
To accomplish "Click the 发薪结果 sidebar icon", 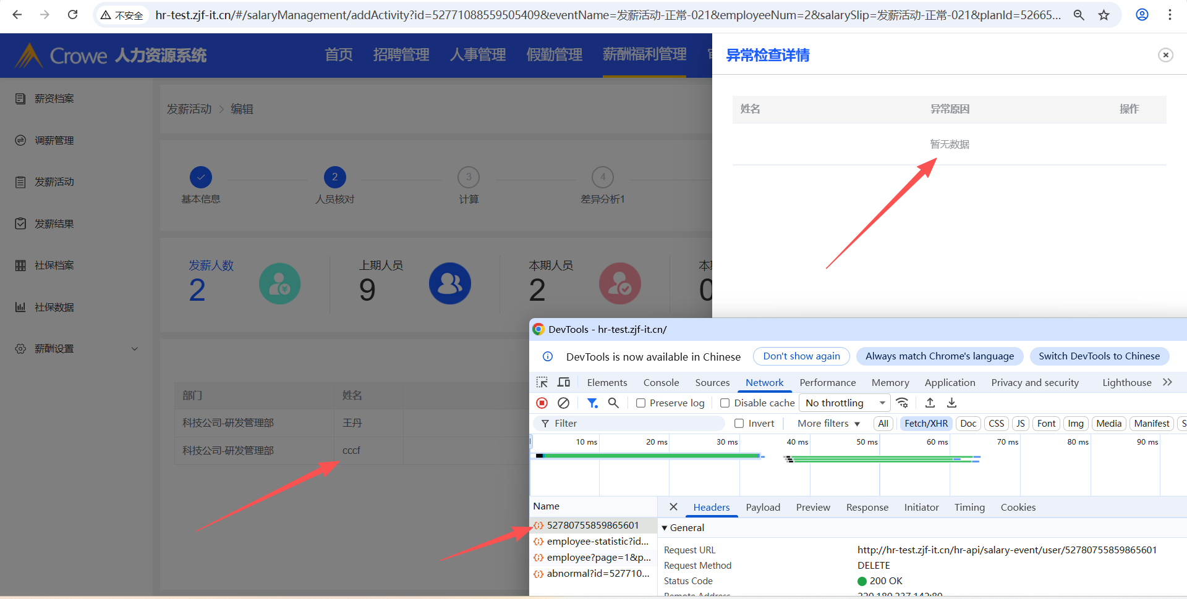I will [x=20, y=224].
